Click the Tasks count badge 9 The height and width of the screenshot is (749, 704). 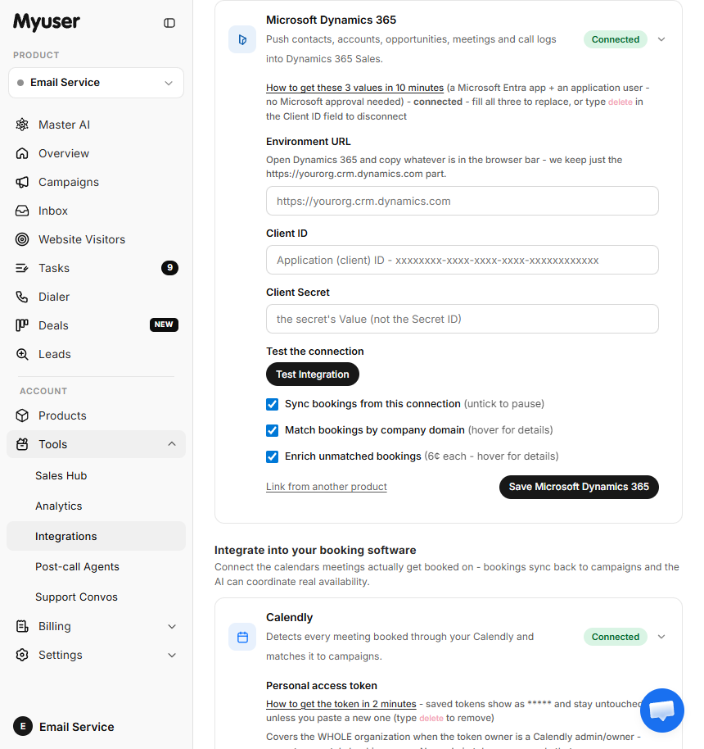click(170, 268)
